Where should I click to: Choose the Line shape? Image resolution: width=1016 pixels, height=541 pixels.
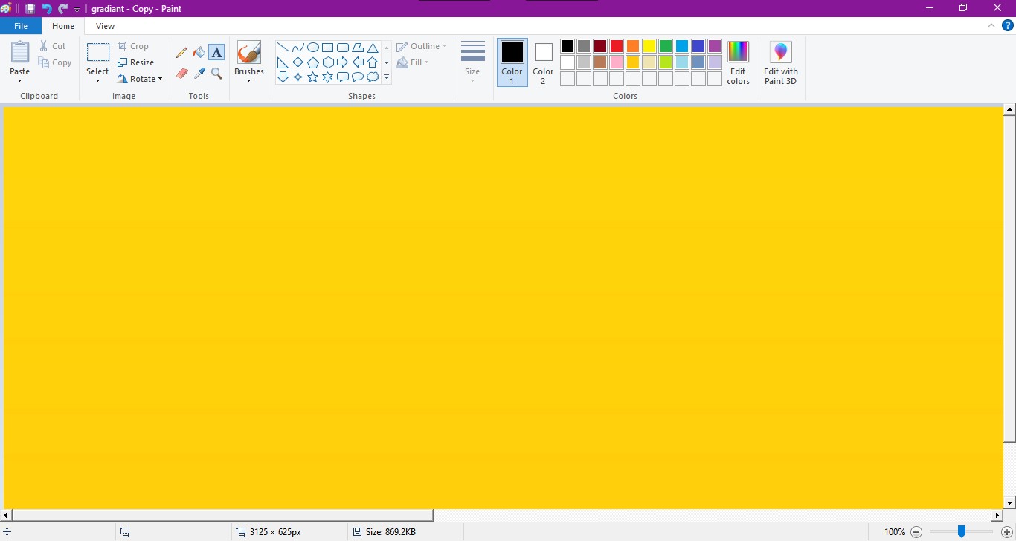click(283, 48)
